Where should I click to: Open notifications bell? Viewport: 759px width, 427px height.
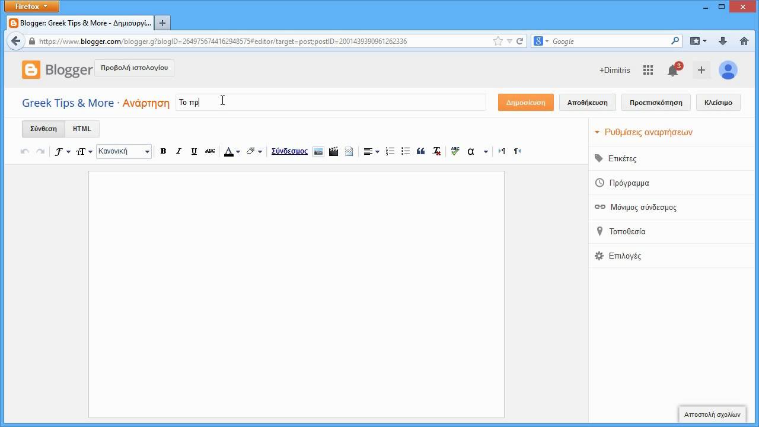point(673,69)
